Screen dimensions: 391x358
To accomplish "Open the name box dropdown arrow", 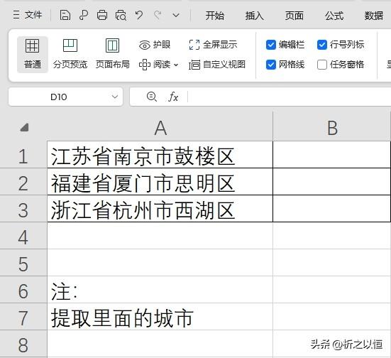I will pyautogui.click(x=115, y=97).
